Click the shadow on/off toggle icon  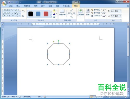click(x=71, y=14)
